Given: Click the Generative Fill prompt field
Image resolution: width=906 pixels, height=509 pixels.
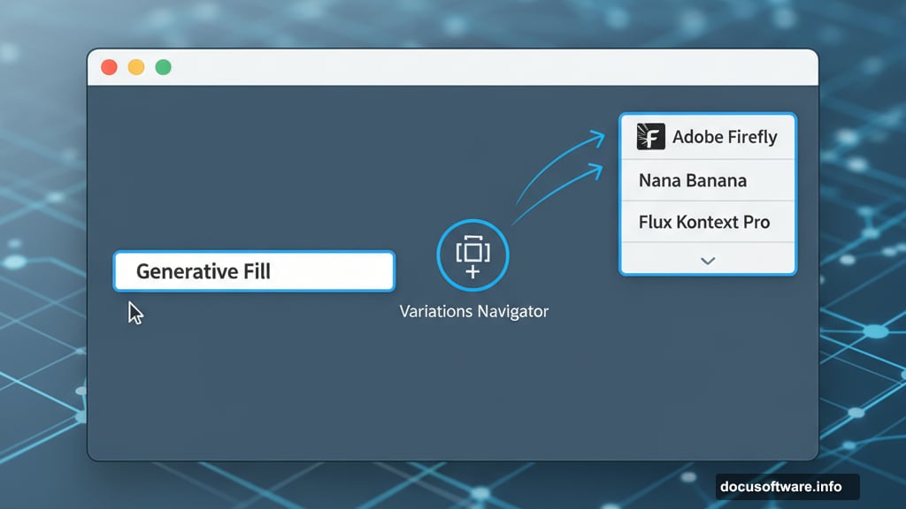Looking at the screenshot, I should [253, 271].
